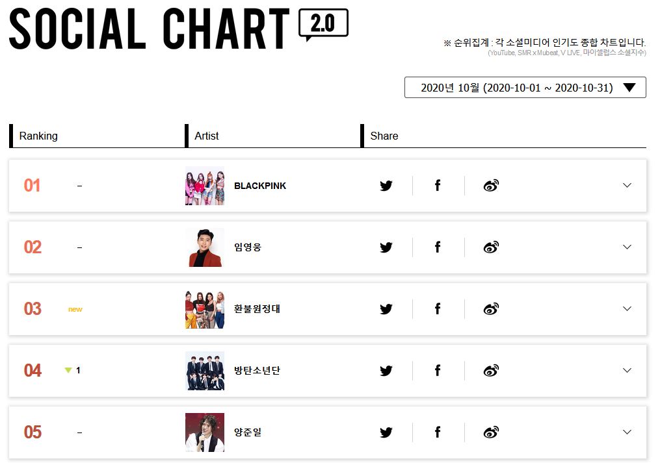The width and height of the screenshot is (660, 463).
Task: Share 환불원정대 on Facebook
Action: coord(438,309)
